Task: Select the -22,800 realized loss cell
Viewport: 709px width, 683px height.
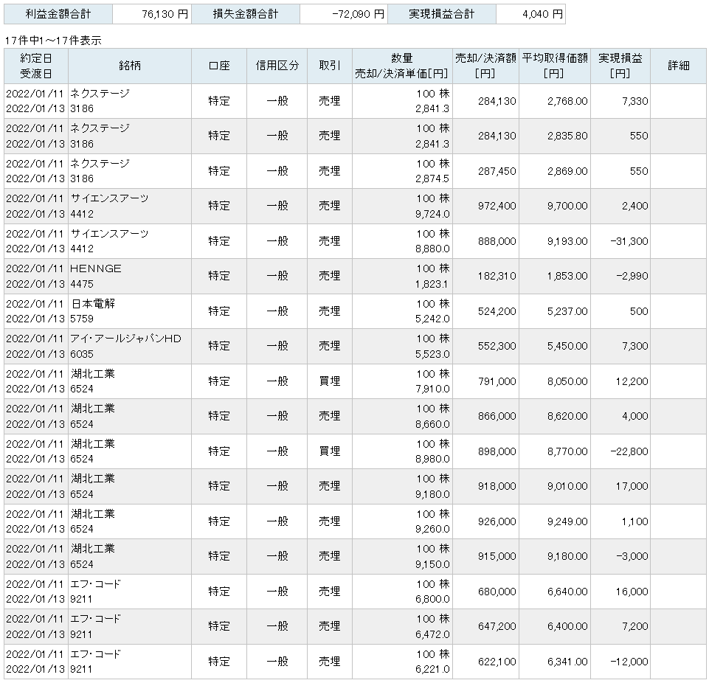Action: [620, 451]
